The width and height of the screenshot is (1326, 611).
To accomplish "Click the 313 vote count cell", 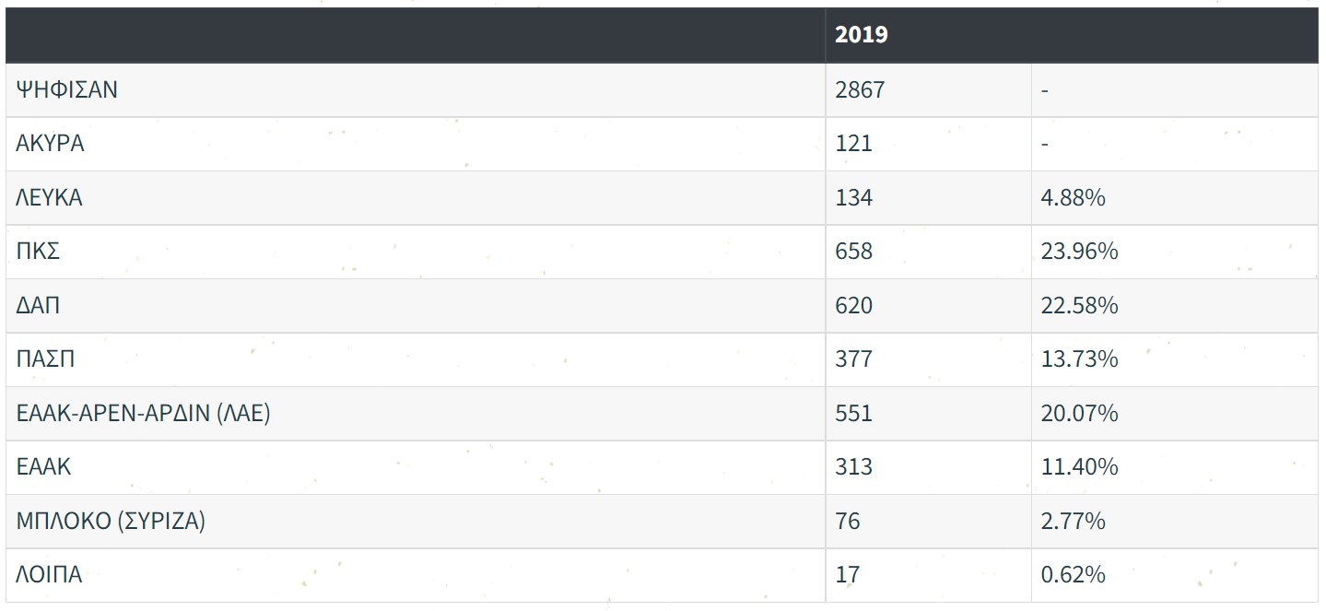I will click(x=853, y=467).
